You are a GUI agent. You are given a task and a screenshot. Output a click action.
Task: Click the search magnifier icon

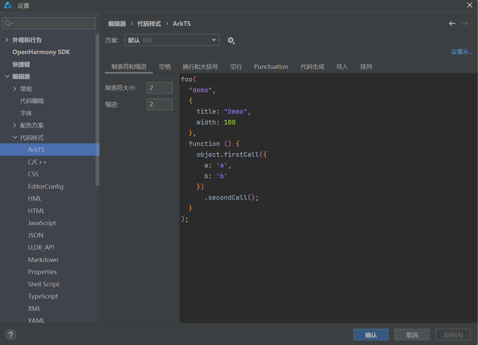coord(8,23)
